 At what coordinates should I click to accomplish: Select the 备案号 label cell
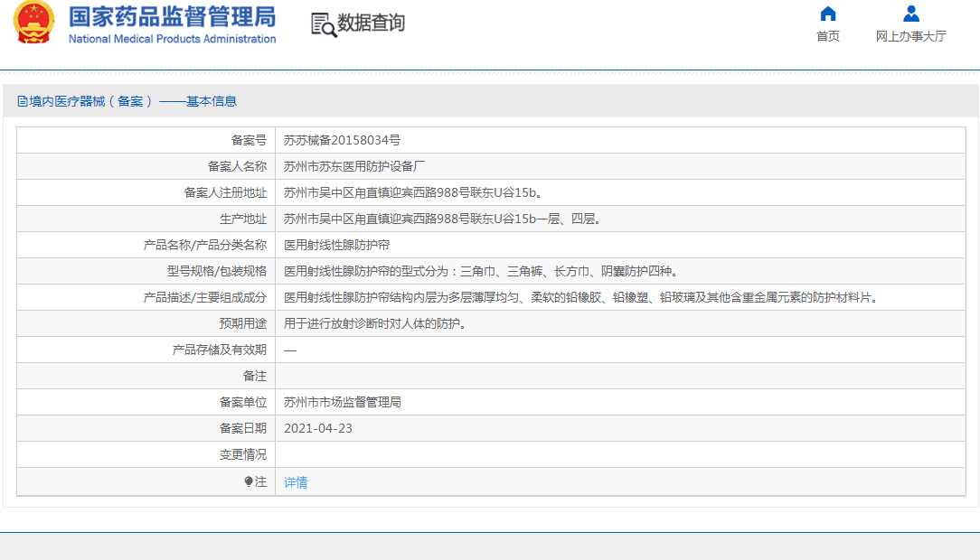pyautogui.click(x=146, y=141)
